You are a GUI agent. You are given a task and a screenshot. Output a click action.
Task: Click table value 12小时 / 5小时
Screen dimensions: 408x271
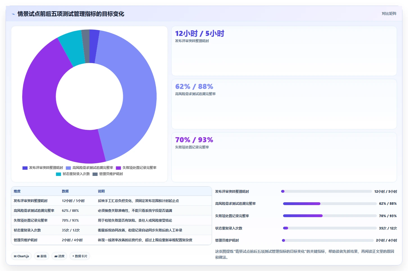73,201
